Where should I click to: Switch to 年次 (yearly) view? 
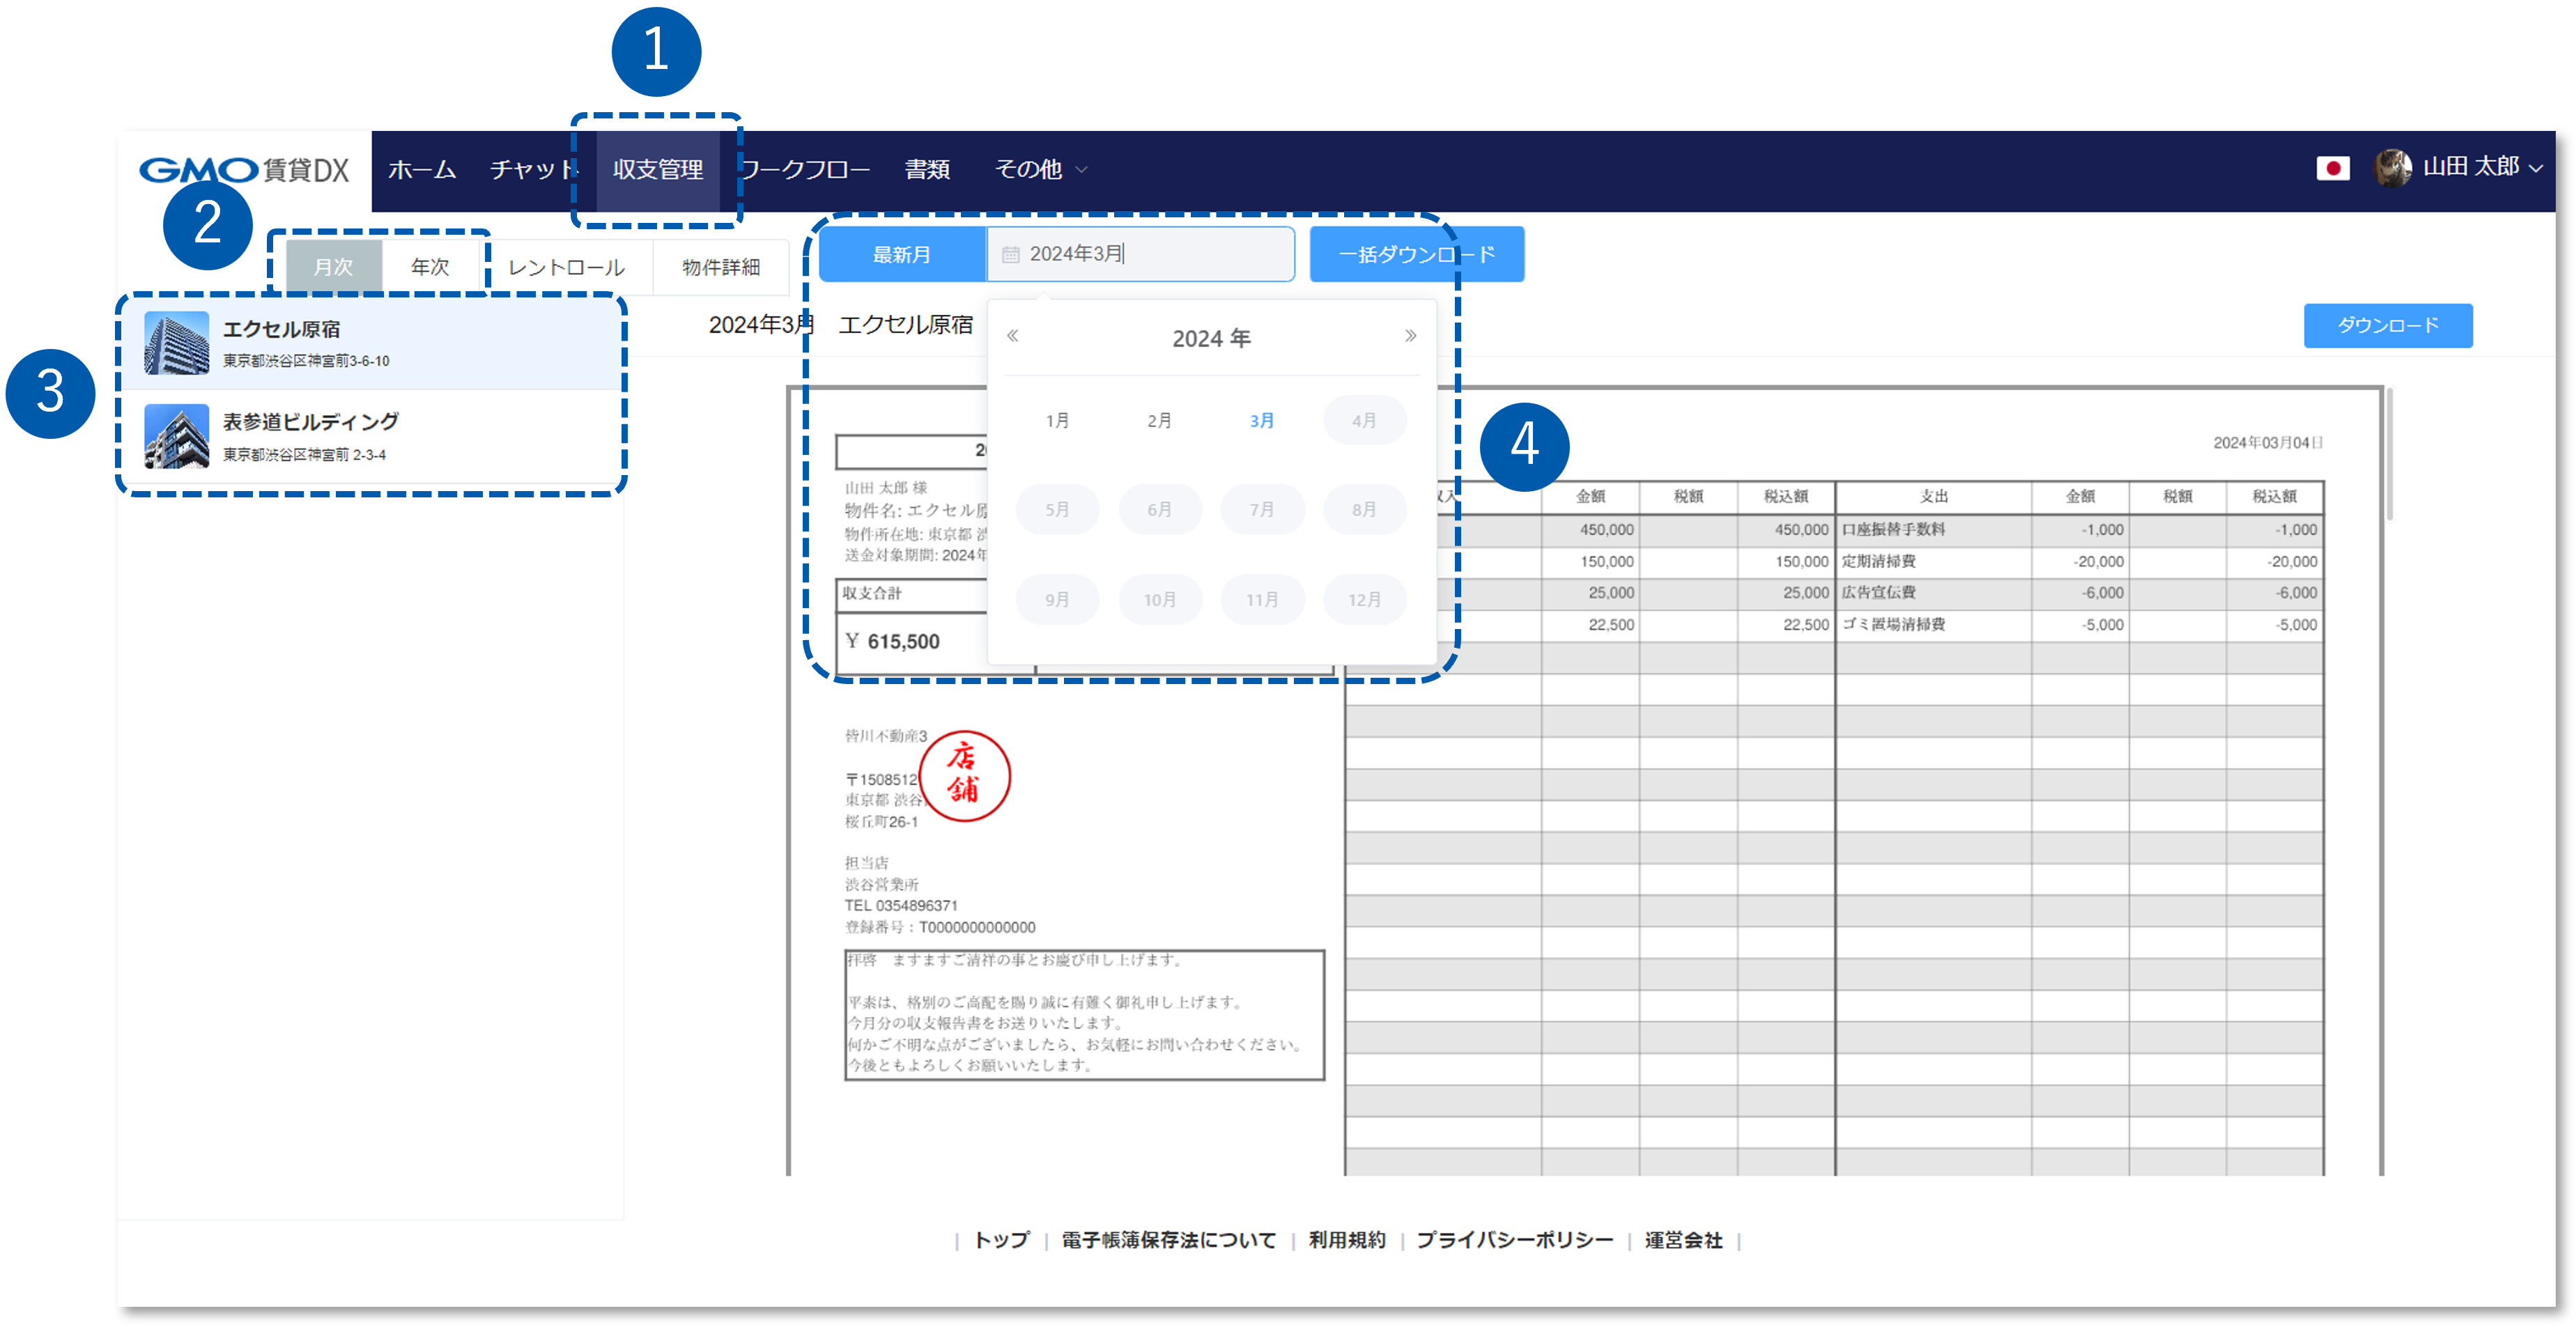430,266
